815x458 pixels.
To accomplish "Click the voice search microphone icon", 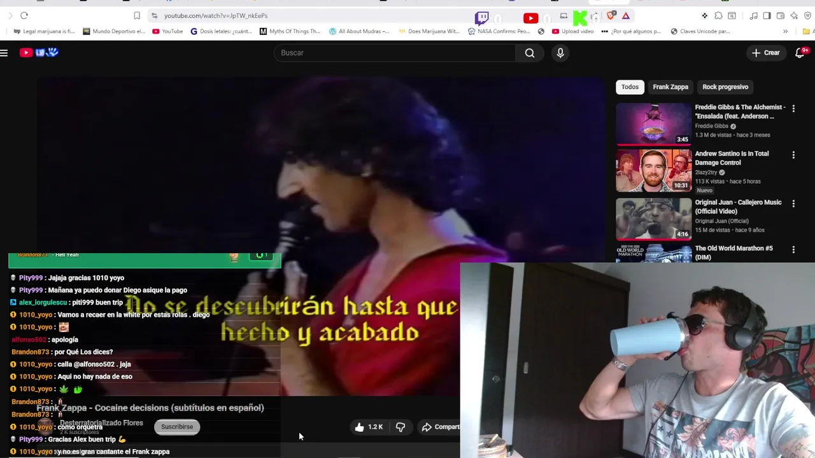I will pyautogui.click(x=560, y=53).
